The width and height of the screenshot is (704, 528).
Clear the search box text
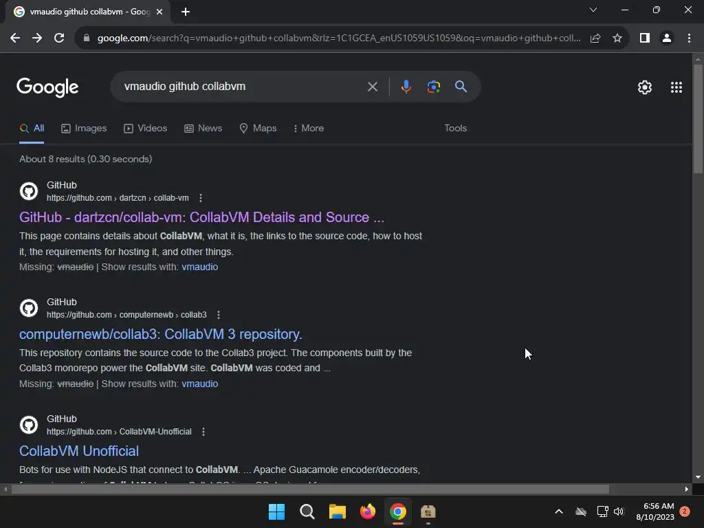tap(372, 87)
